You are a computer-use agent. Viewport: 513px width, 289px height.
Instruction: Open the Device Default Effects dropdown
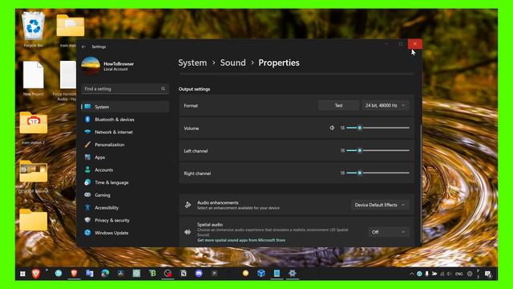[x=379, y=206]
